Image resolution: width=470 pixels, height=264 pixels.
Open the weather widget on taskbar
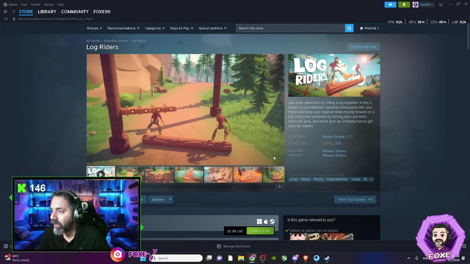(x=17, y=258)
